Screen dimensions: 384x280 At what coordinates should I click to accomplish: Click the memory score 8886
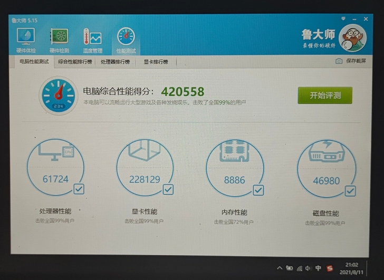234,180
